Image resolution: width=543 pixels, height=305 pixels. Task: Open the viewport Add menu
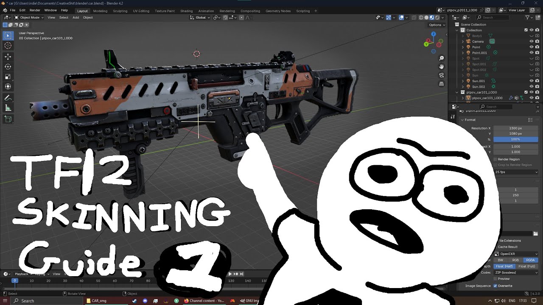[76, 17]
